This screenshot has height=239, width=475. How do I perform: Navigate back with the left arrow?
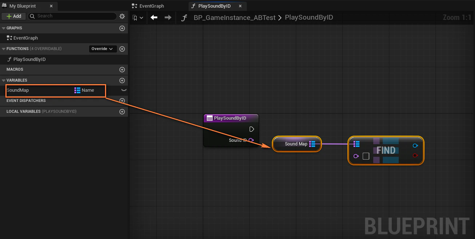click(154, 17)
